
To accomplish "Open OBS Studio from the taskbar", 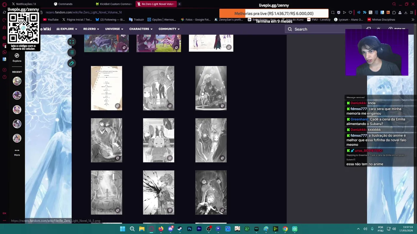I will 208,229.
